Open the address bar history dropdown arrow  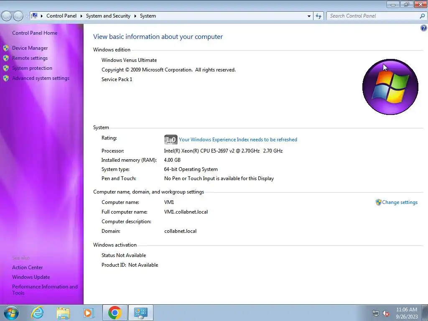[309, 16]
